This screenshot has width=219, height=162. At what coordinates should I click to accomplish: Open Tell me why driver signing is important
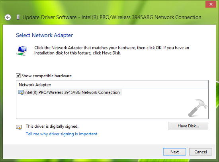coord(61,134)
